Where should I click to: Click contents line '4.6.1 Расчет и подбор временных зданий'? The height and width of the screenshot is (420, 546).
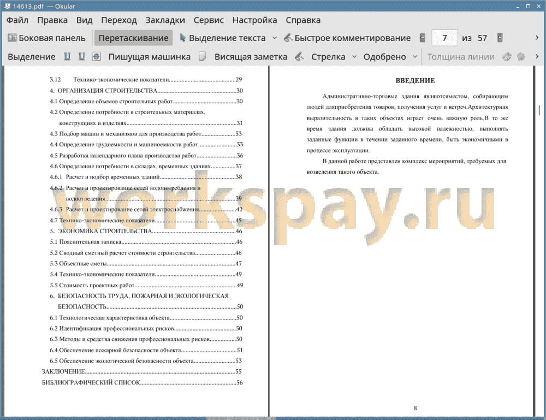[146, 177]
